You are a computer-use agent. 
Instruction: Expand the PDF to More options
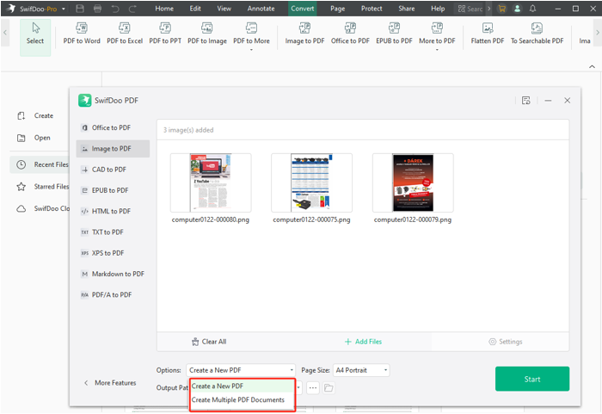(x=251, y=35)
